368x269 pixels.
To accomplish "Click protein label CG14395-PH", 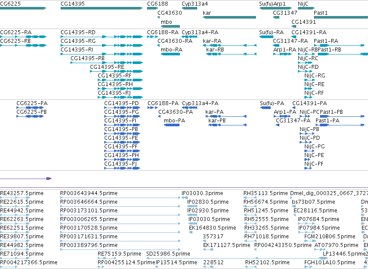I will point(122,155).
